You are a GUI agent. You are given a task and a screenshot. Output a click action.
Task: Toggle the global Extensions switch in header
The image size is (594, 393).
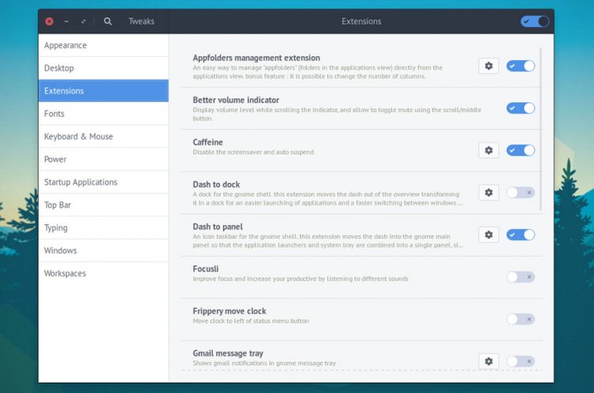(x=535, y=21)
